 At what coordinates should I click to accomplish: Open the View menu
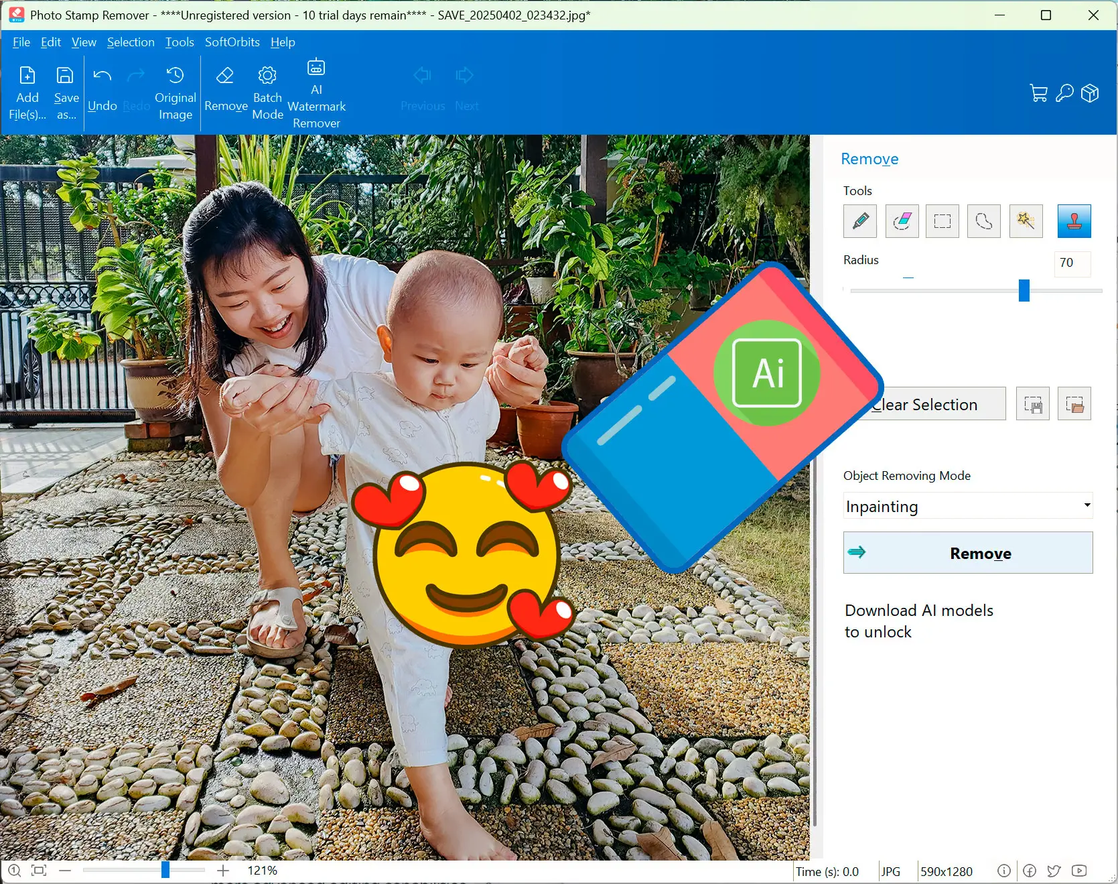coord(84,42)
